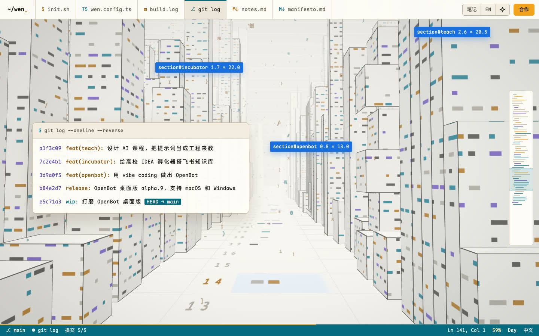Switch to the manifesto.md tab
The image size is (539, 336).
(302, 9)
